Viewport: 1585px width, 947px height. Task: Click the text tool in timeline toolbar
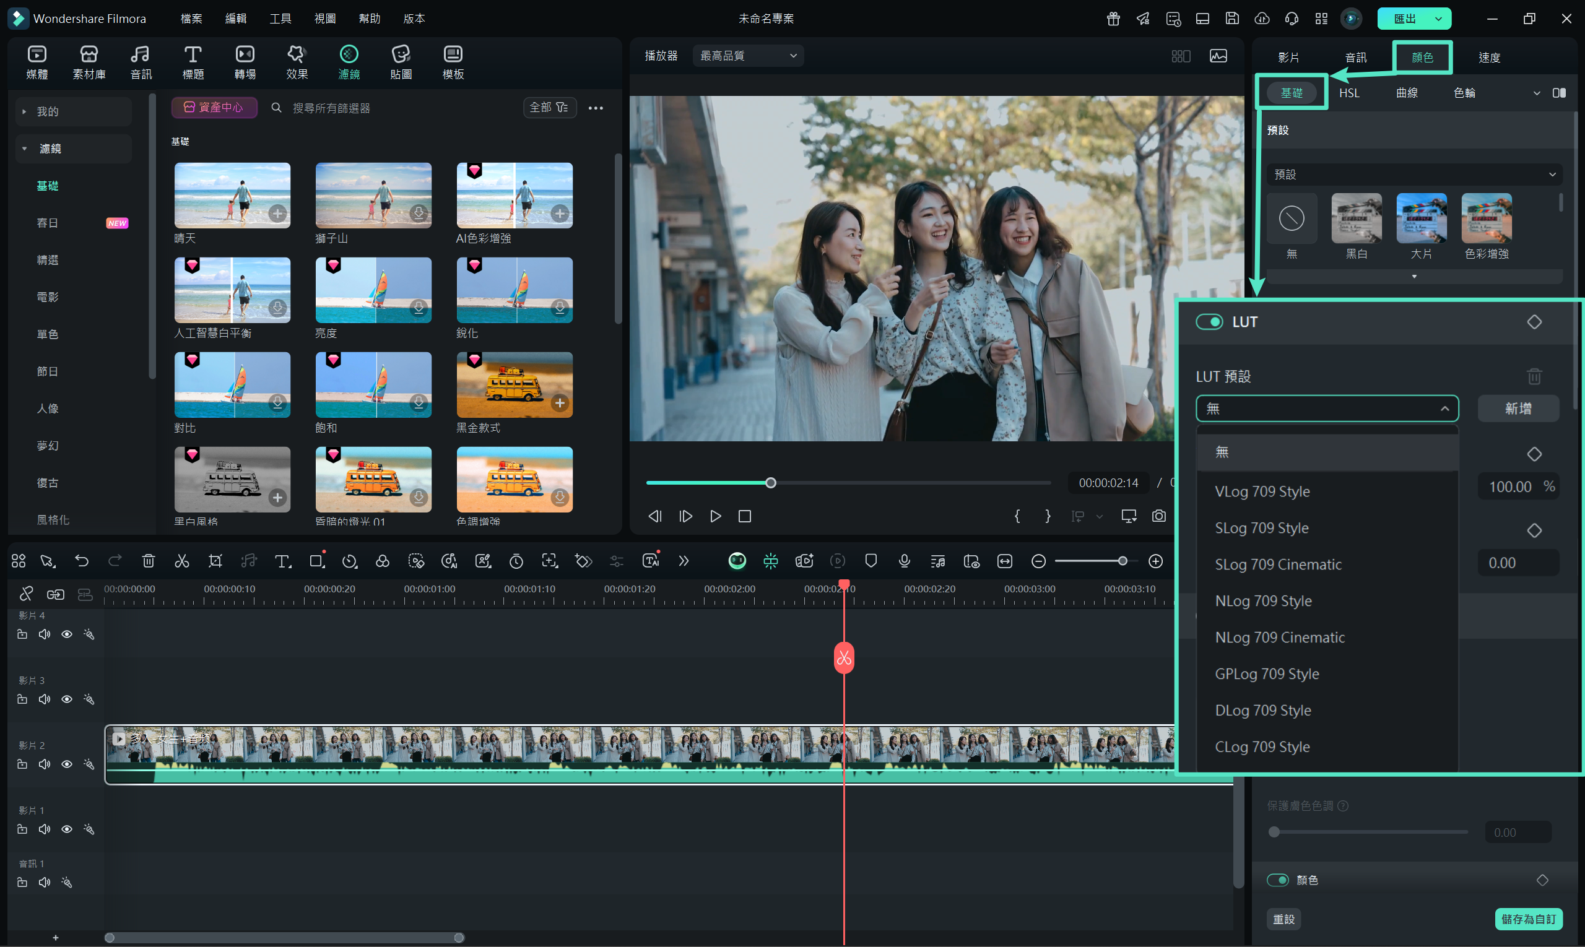tap(282, 561)
